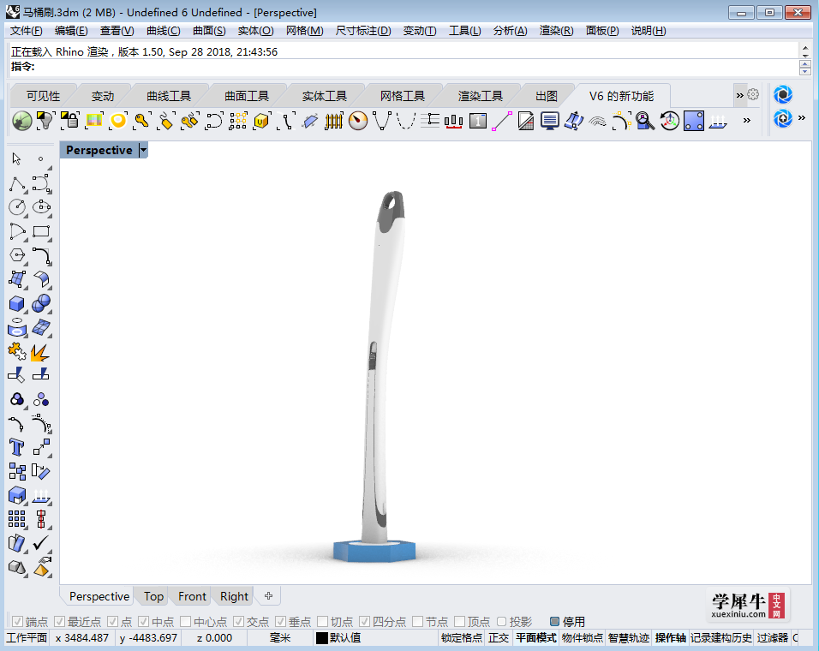Click the Rhino render sphere icon
This screenshot has width=819, height=651.
click(x=22, y=121)
